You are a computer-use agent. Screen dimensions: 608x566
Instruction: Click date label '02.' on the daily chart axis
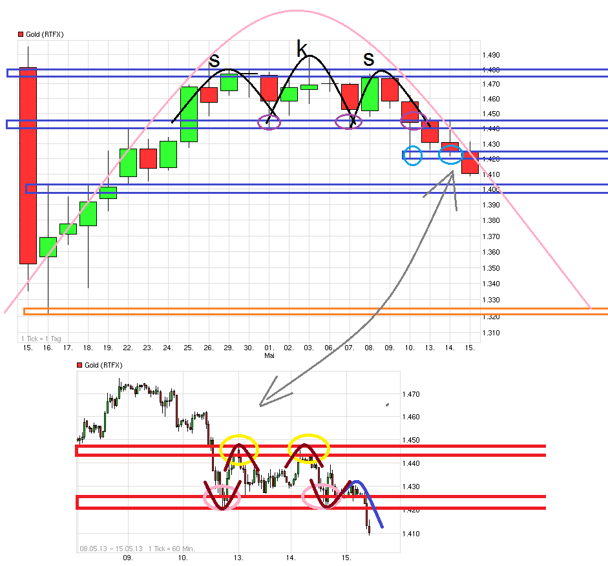coord(289,348)
